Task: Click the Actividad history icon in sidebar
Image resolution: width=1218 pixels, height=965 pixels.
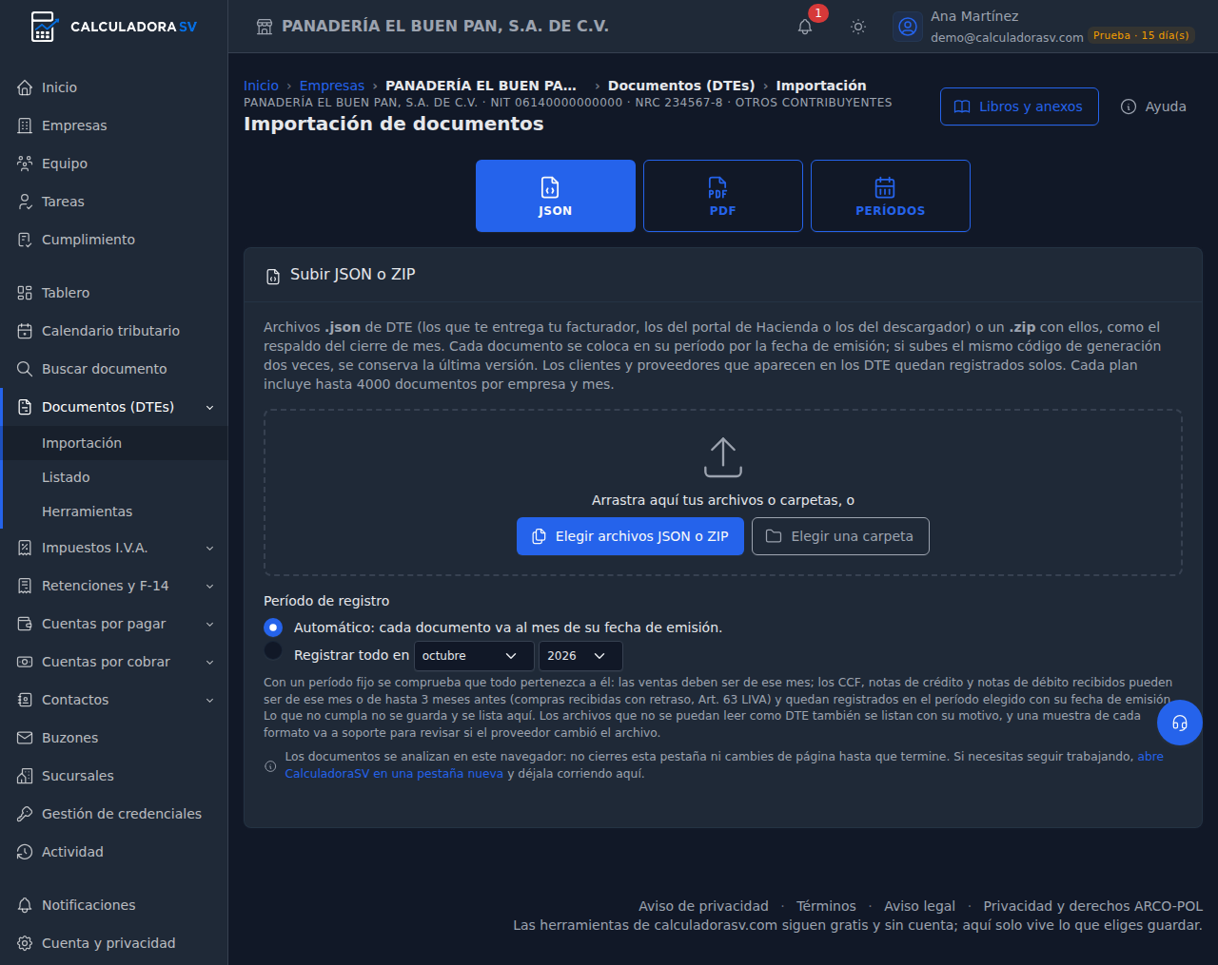Action: click(x=25, y=852)
